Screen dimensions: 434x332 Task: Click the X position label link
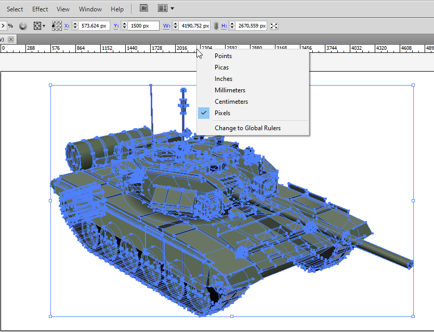click(67, 25)
